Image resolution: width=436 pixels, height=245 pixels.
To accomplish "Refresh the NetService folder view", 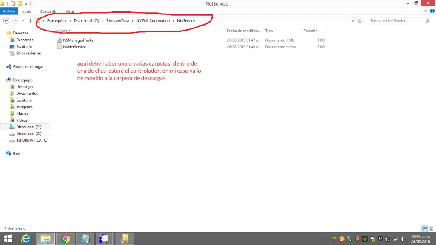I will coord(359,21).
